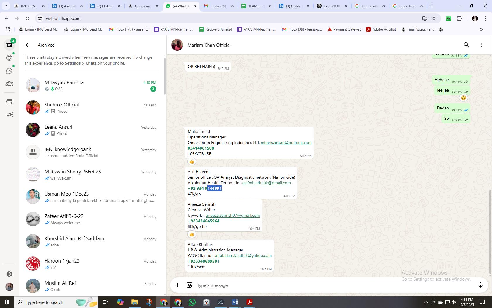Bookmark this page with star icon
The width and height of the screenshot is (492, 308).
pos(434,18)
